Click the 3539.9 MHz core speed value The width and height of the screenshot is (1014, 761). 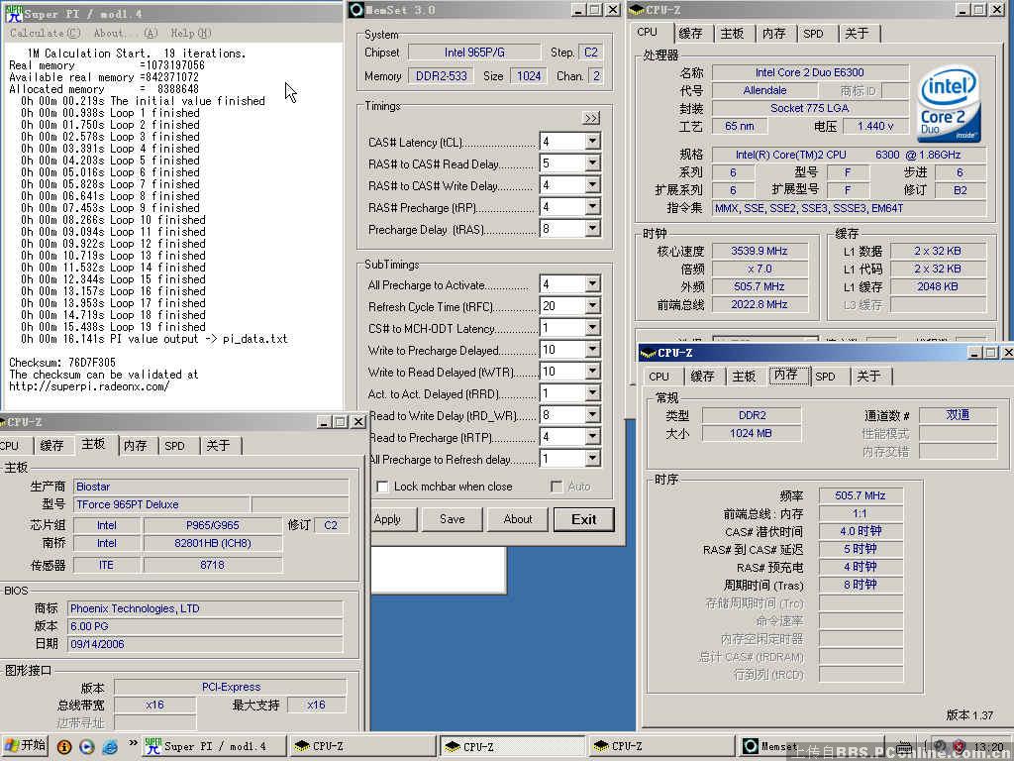coord(760,251)
